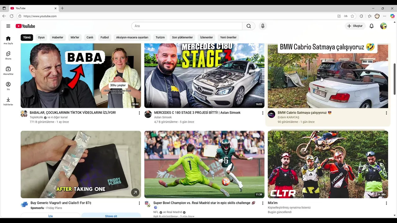Click Erdem KARATAŞ channel avatar
The width and height of the screenshot is (397, 223).
[271, 114]
